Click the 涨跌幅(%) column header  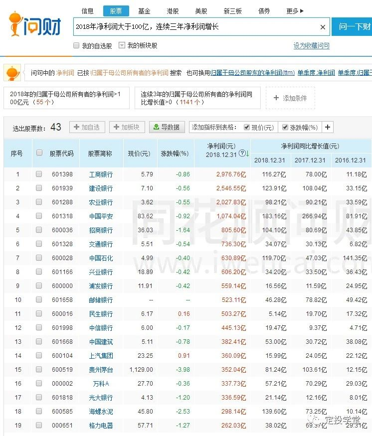[175, 153]
